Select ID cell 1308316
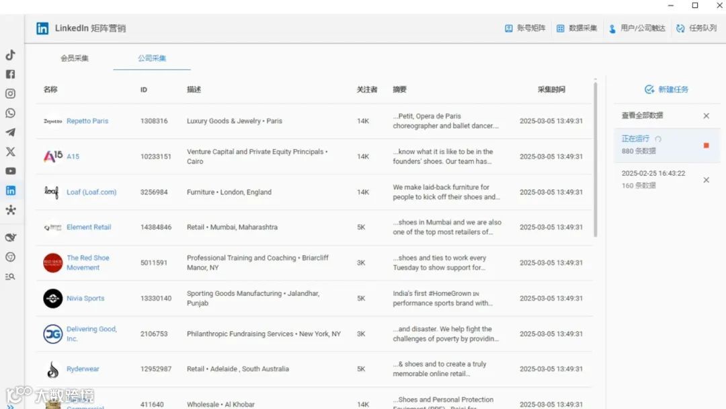The width and height of the screenshot is (726, 409). 154,121
